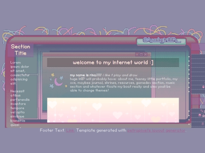
Task: Click the inner window's minimize icon
Action: 137,54
